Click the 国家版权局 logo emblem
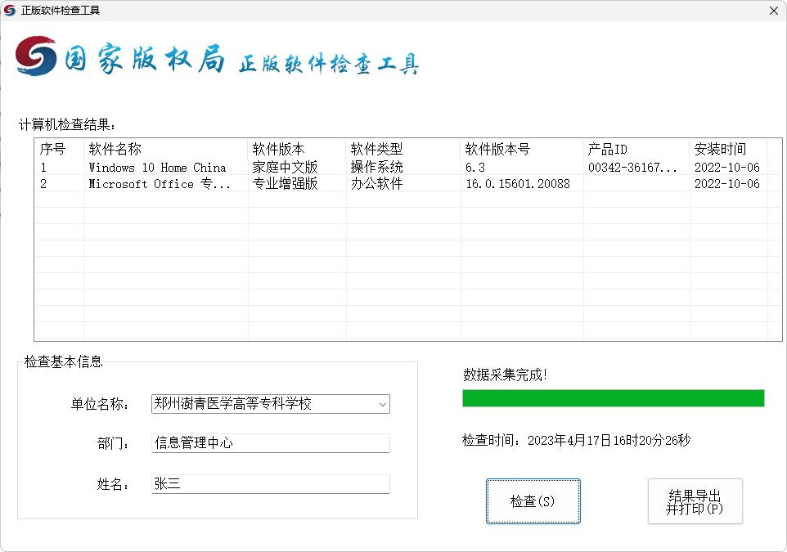 [x=36, y=56]
